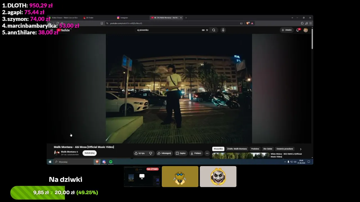The height and width of the screenshot is (202, 360).
Task: Select the Podobne filter chip
Action: [255, 149]
